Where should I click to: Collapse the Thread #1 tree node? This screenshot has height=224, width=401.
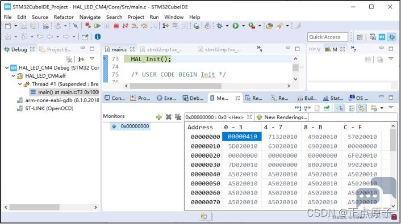[20, 84]
